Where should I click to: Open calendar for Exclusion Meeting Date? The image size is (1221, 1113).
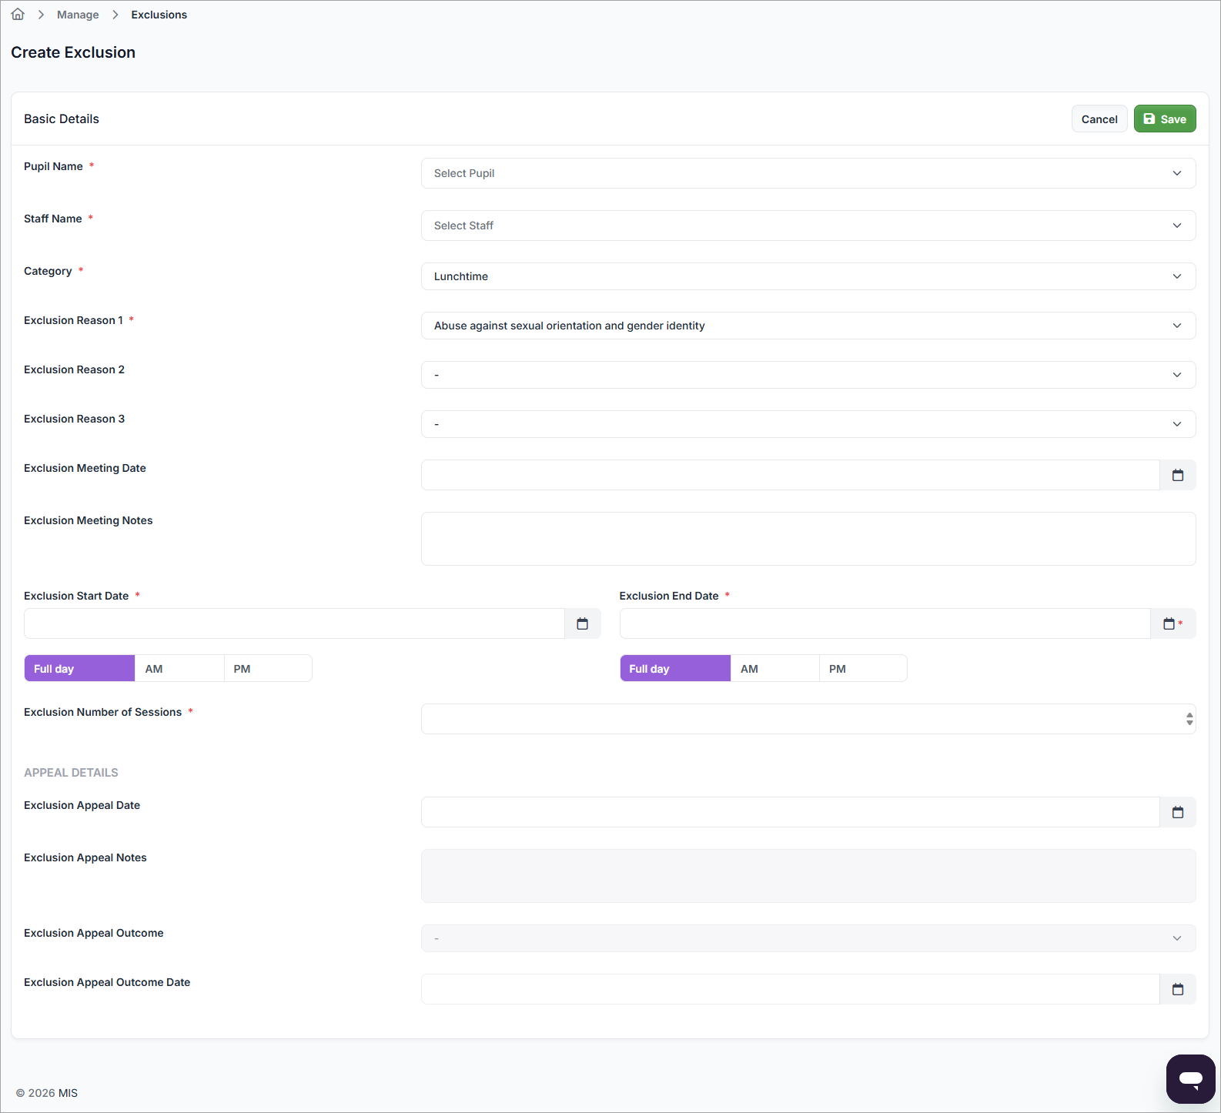1177,475
